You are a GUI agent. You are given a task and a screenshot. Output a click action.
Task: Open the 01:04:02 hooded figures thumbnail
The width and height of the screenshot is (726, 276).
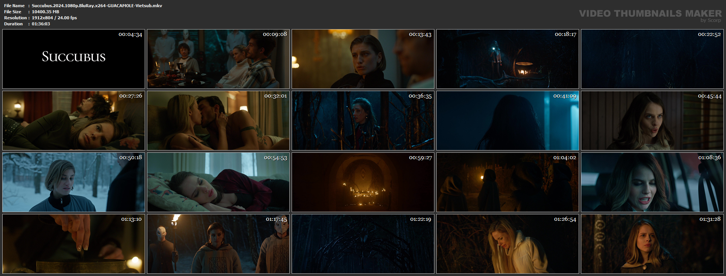point(507,182)
